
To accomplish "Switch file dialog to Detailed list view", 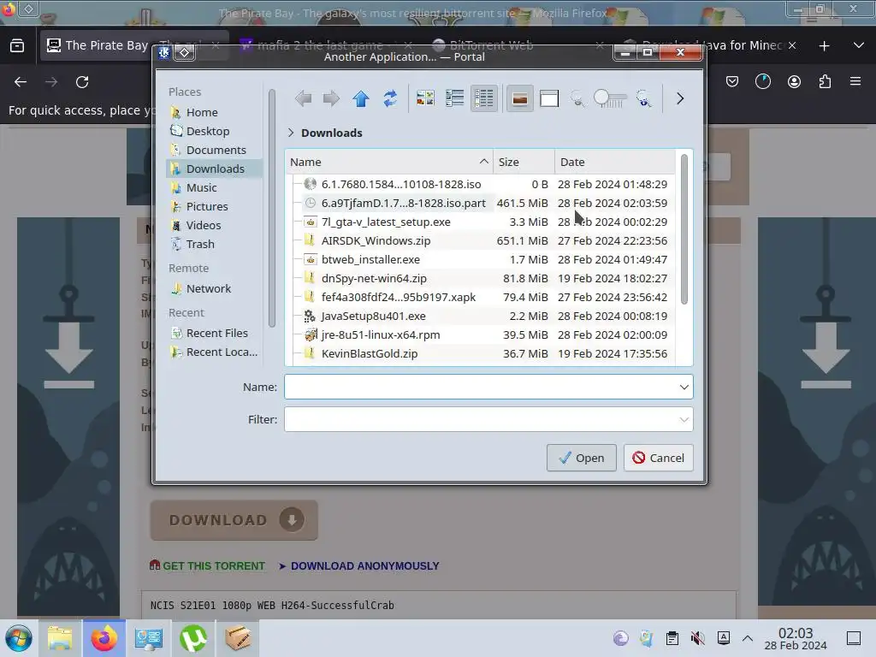I will click(x=484, y=99).
